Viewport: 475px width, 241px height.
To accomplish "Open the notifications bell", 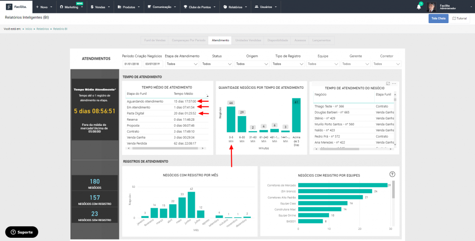I will click(x=419, y=7).
